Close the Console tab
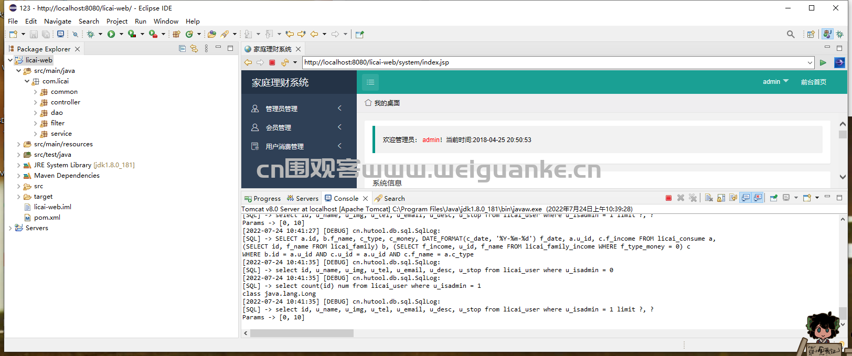Image resolution: width=852 pixels, height=356 pixels. tap(366, 198)
